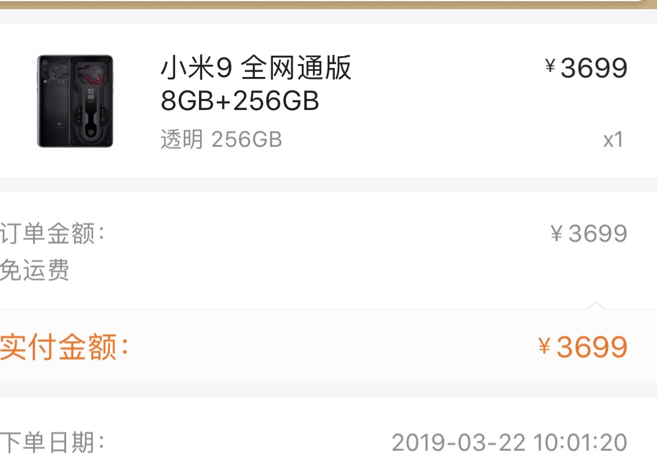Tap the order timestamp 2019-03-22 10:01:20
The height and width of the screenshot is (462, 657).
[x=509, y=442]
